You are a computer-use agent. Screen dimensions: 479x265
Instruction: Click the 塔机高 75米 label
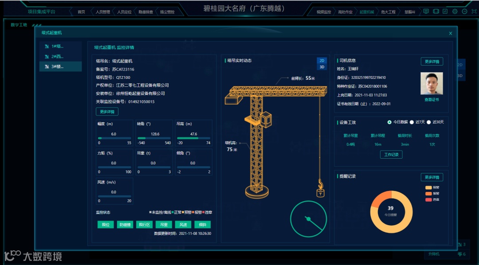pyautogui.click(x=232, y=146)
